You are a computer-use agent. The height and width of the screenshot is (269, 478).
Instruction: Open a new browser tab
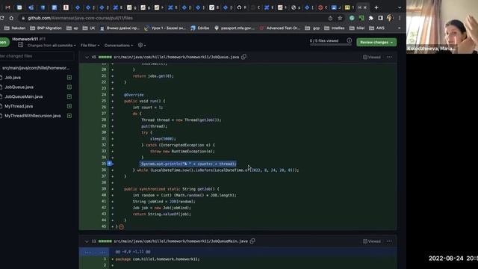pyautogui.click(x=376, y=7)
